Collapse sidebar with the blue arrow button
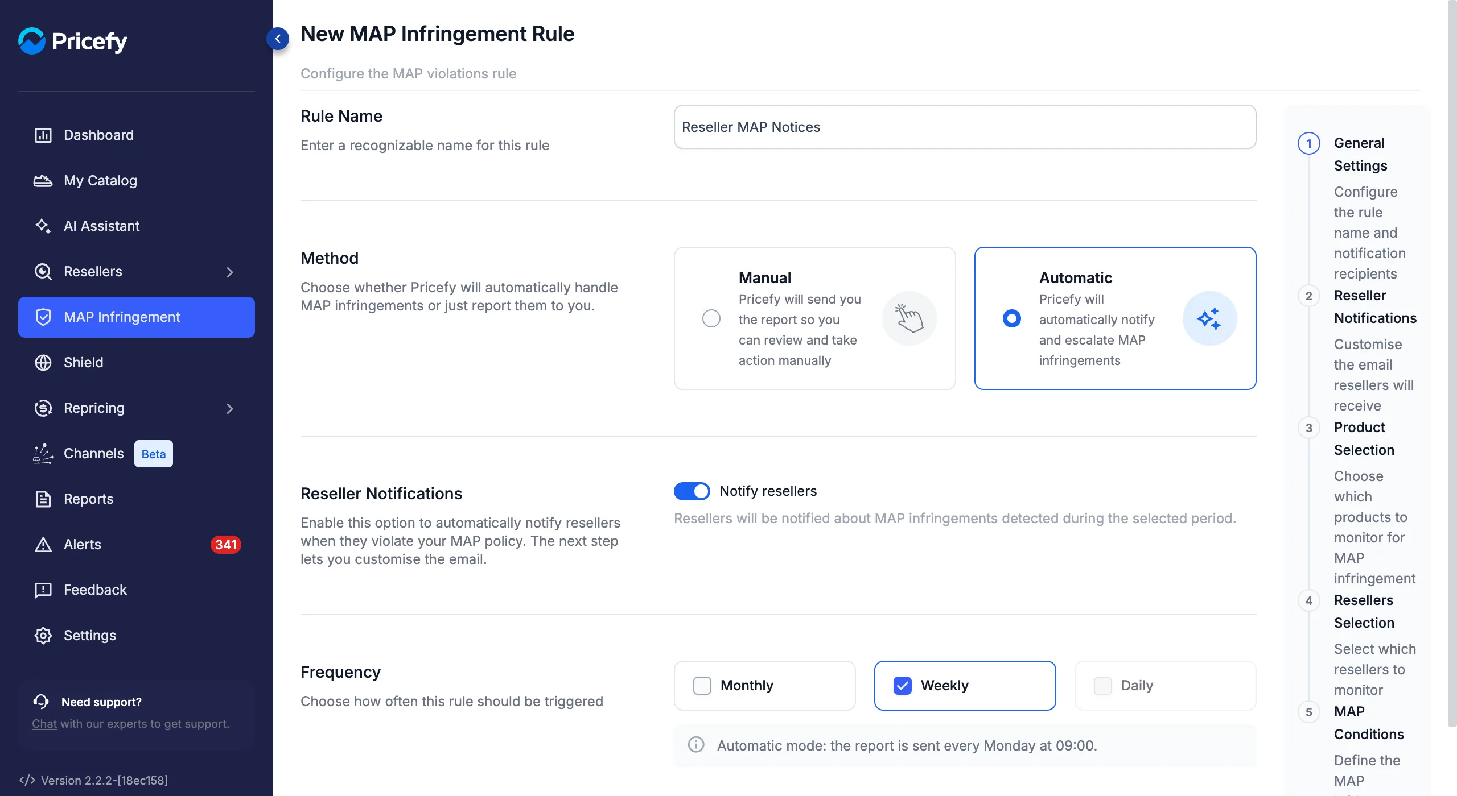The image size is (1457, 796). pos(278,39)
